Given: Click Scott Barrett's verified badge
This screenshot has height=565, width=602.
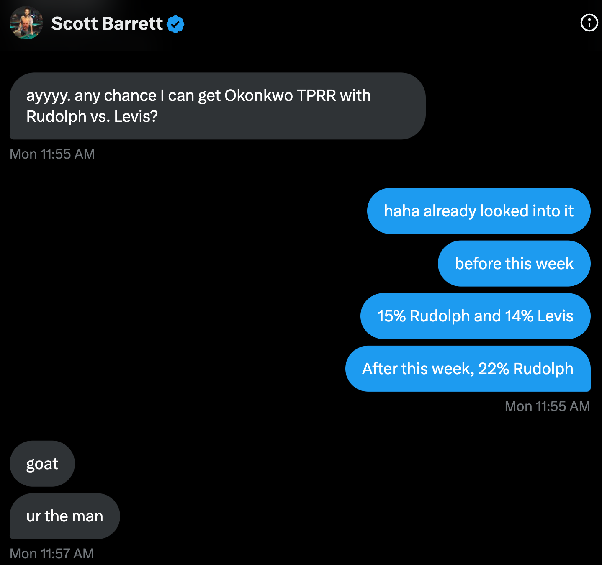Looking at the screenshot, I should 175,24.
